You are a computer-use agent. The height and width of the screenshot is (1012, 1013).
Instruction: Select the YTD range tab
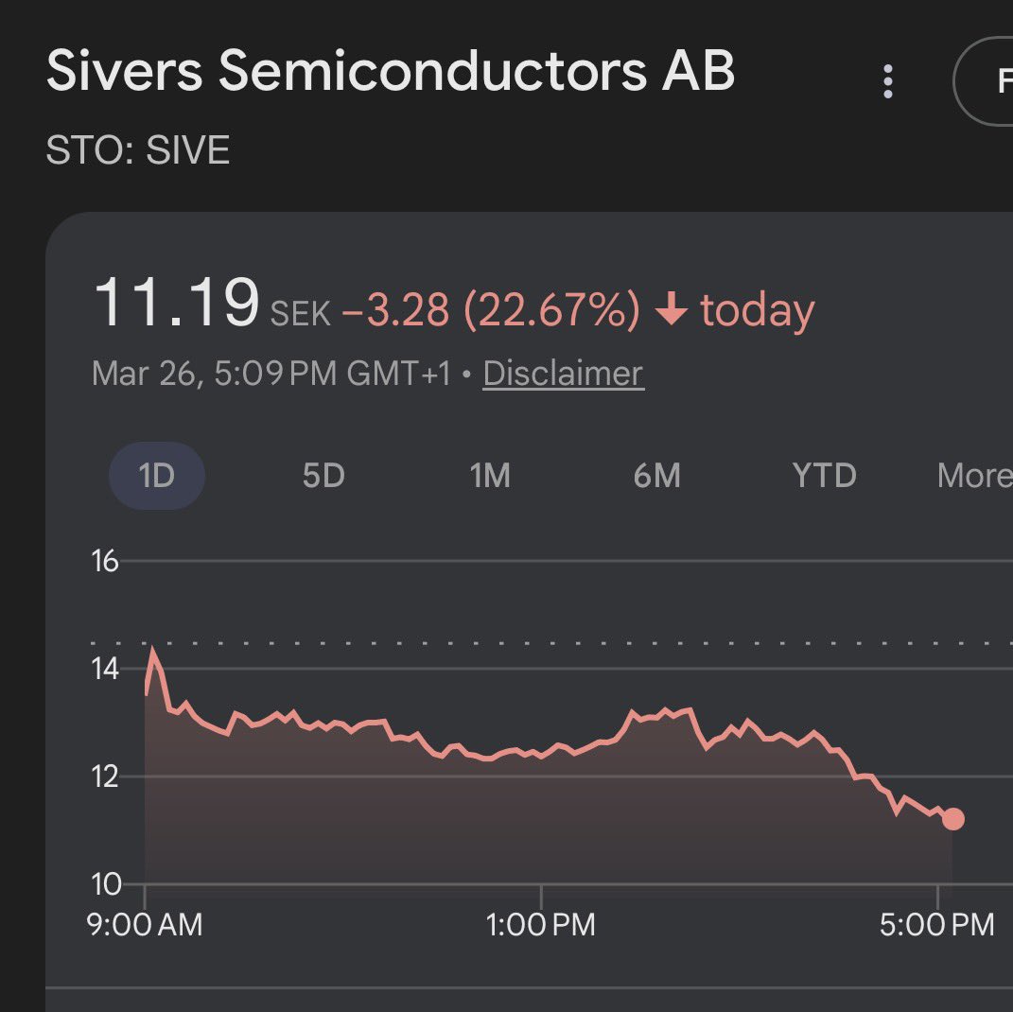tap(825, 475)
